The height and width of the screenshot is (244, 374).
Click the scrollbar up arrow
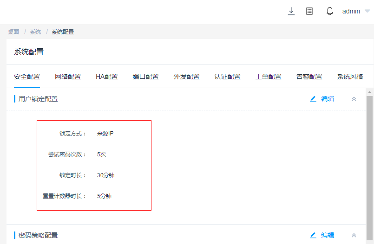[369, 92]
